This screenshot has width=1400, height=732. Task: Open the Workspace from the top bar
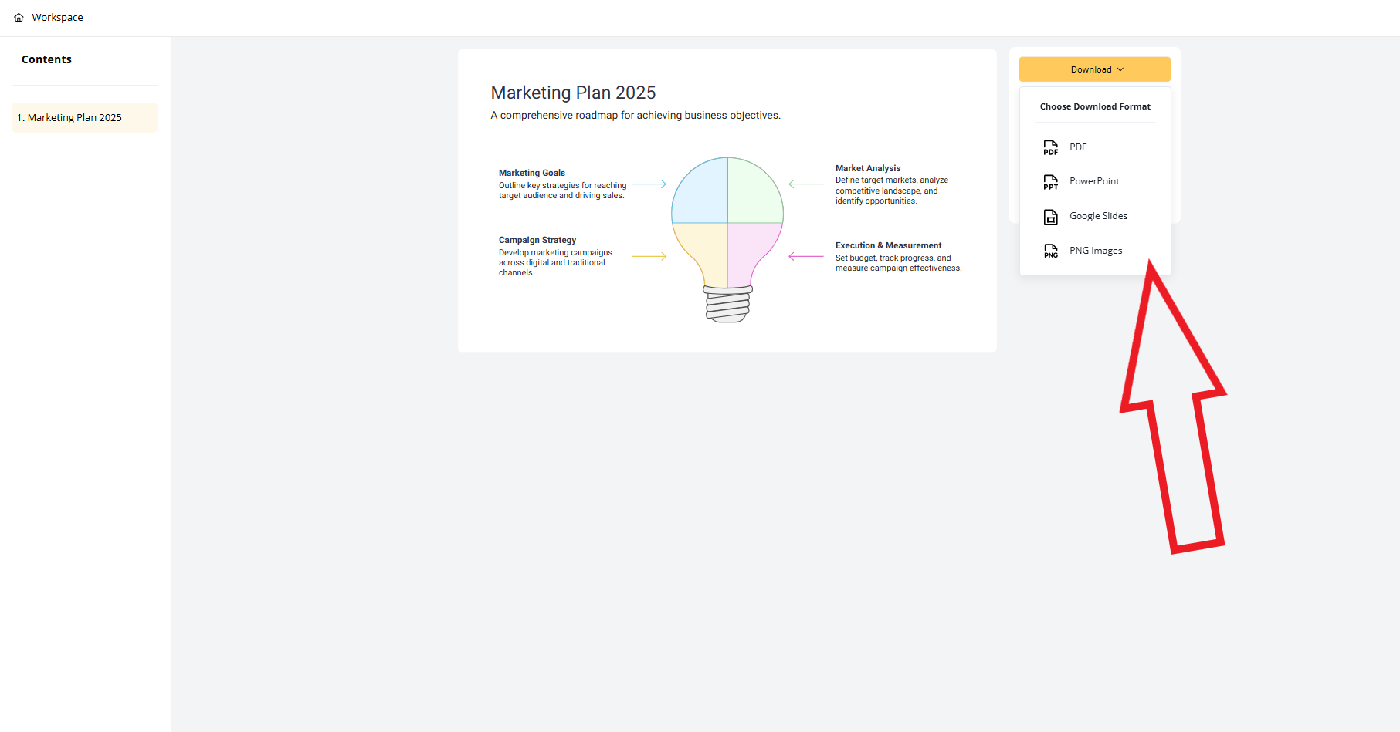point(57,16)
